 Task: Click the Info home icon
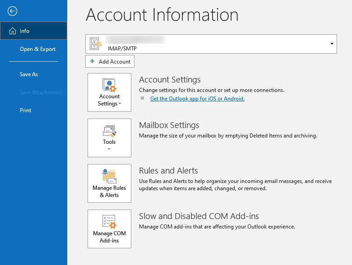13,31
